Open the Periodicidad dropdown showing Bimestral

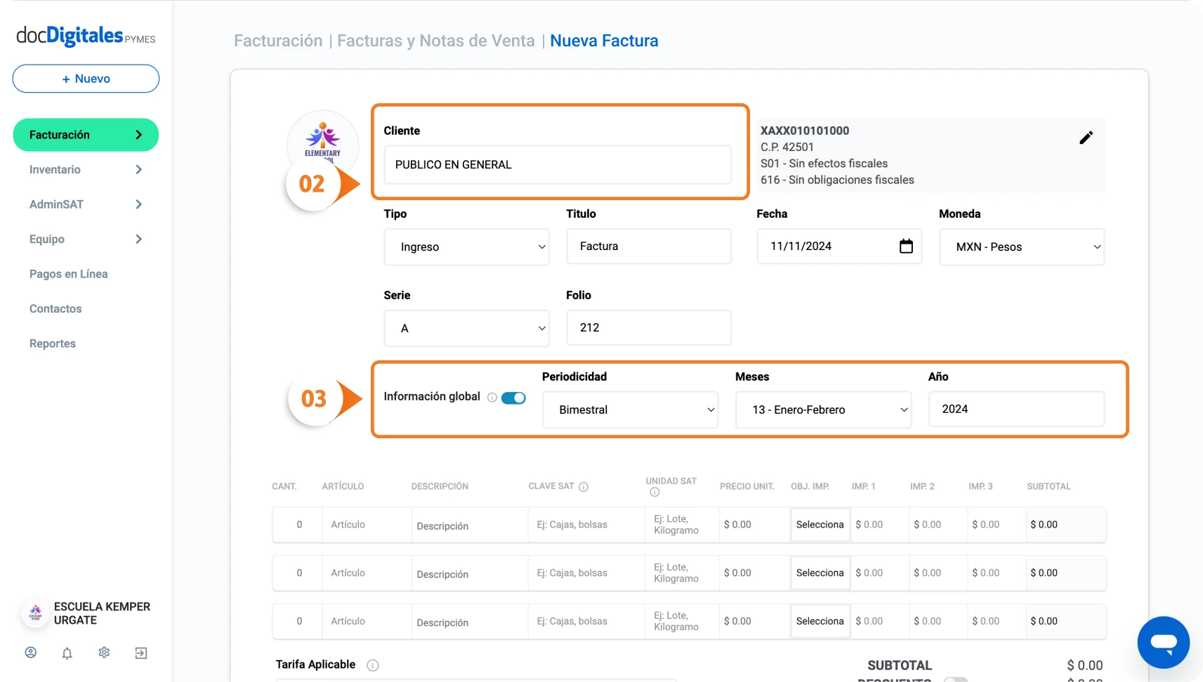(x=631, y=409)
